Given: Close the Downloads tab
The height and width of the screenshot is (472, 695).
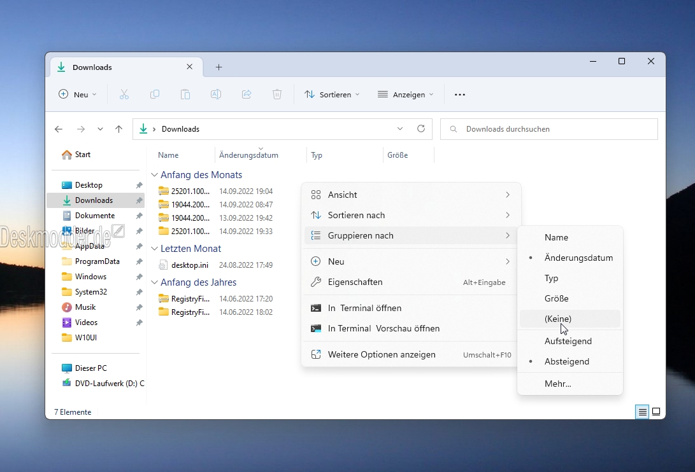Looking at the screenshot, I should (190, 67).
